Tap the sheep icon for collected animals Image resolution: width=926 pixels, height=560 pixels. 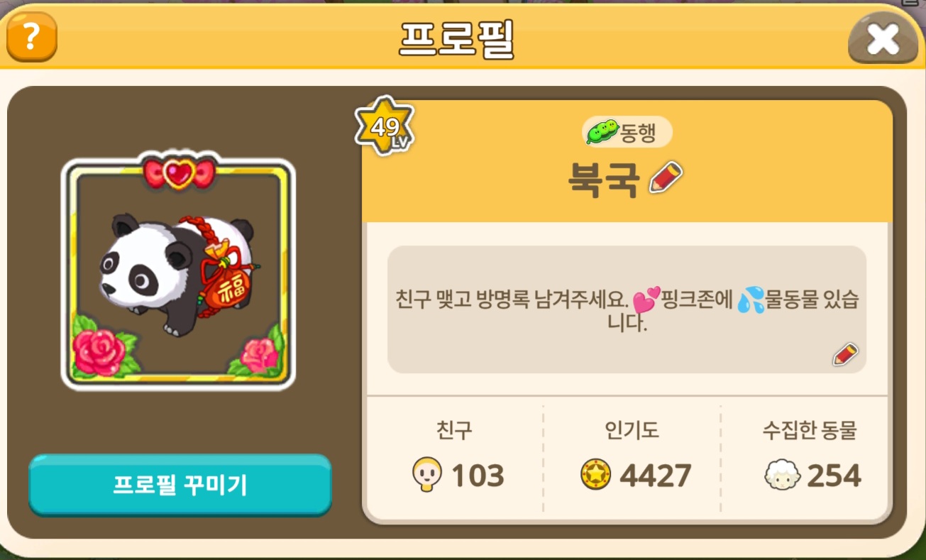point(783,475)
